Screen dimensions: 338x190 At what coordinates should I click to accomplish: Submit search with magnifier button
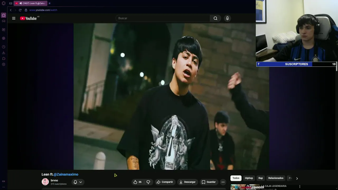215,18
